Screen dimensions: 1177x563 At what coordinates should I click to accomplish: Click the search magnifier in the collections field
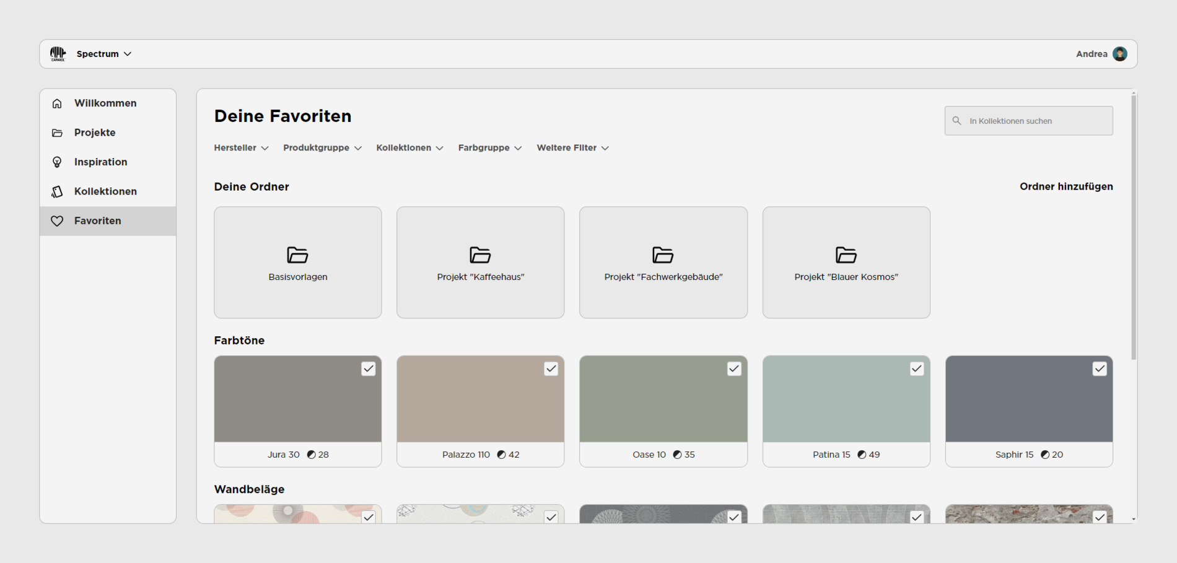click(x=956, y=121)
